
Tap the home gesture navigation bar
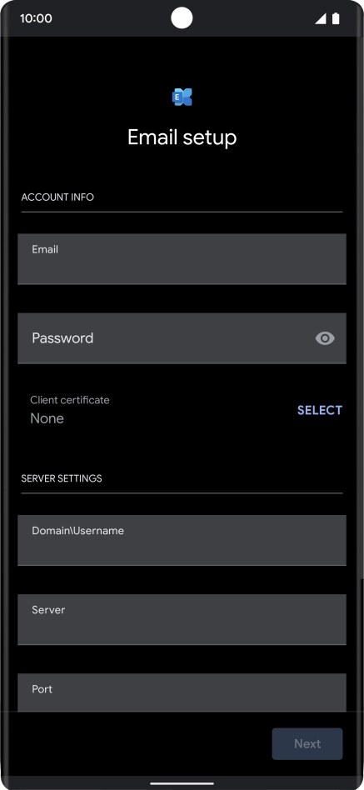182,783
